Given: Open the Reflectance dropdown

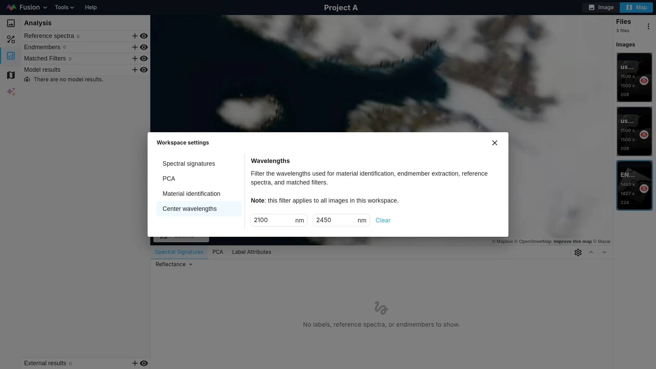Looking at the screenshot, I should pyautogui.click(x=174, y=264).
